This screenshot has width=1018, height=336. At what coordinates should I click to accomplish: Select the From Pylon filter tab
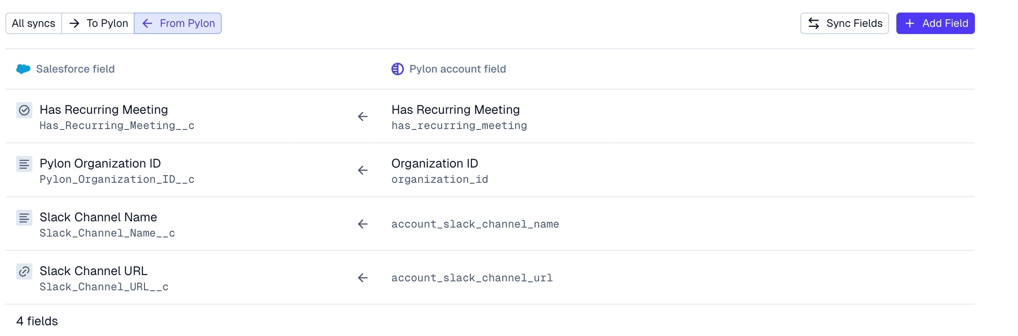(x=178, y=23)
